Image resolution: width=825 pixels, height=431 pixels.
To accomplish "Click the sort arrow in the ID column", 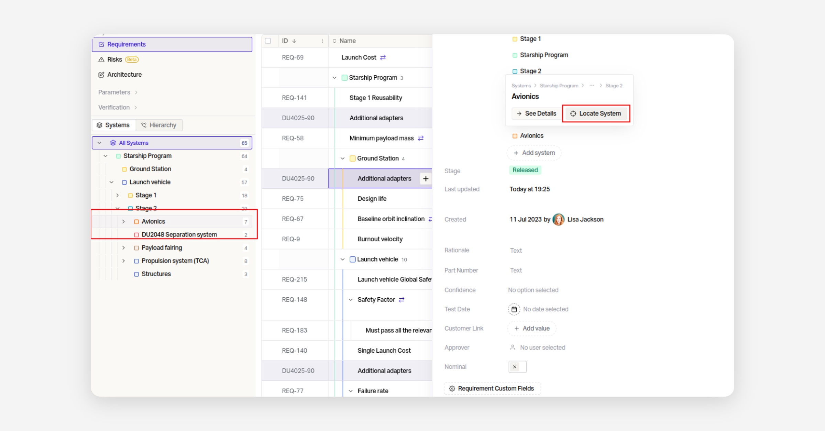I will pyautogui.click(x=294, y=41).
